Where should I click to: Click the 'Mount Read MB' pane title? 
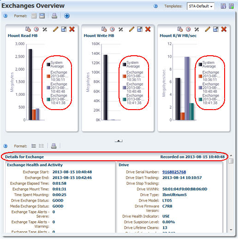click(23, 35)
